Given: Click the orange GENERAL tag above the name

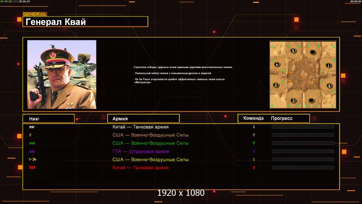Looking at the screenshot, I should [35, 14].
